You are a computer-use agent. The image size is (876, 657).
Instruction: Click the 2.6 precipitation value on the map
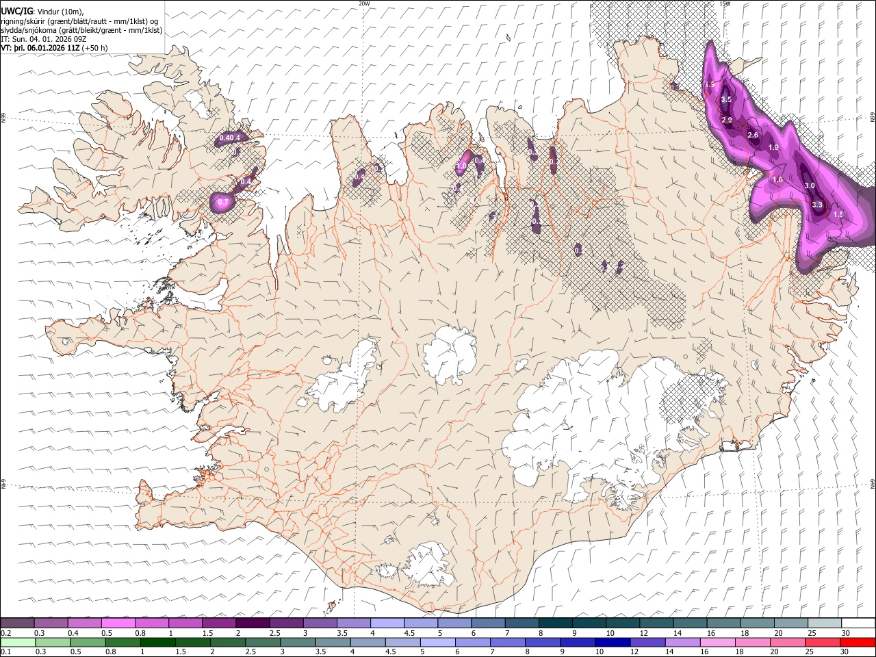(753, 136)
